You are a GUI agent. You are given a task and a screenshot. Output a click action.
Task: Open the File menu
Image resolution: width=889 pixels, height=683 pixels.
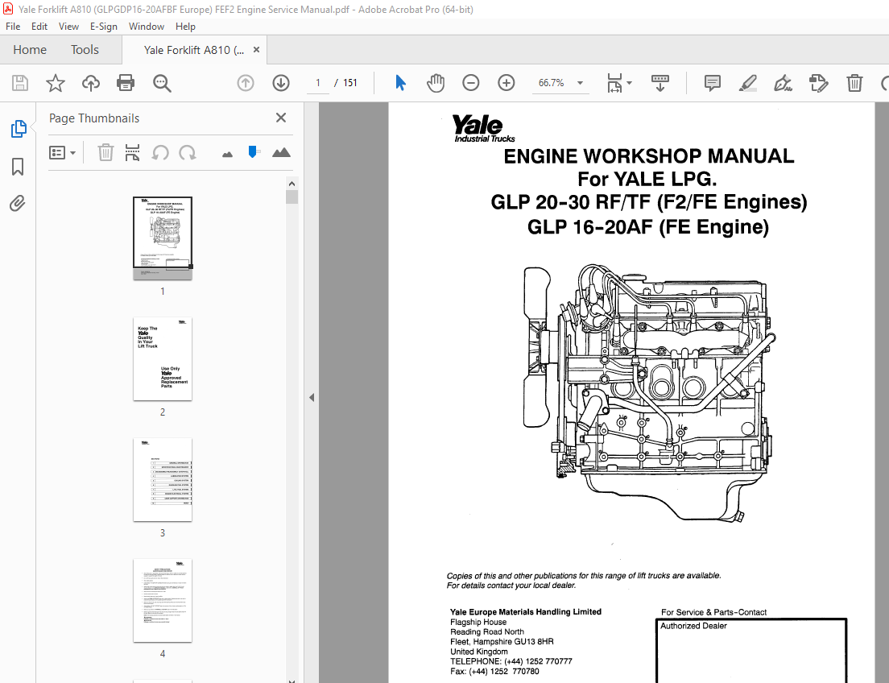(12, 26)
